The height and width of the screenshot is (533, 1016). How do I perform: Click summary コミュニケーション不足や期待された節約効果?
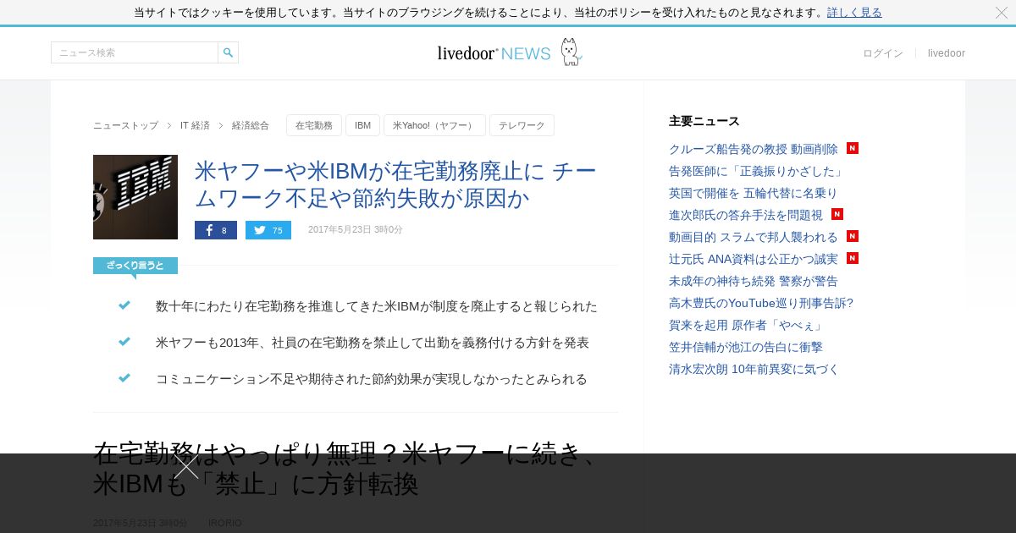click(x=372, y=379)
